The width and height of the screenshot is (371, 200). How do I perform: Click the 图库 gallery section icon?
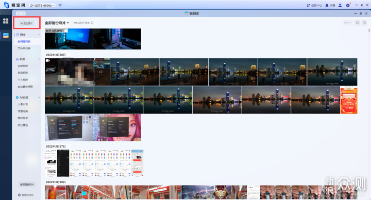pyautogui.click(x=18, y=35)
